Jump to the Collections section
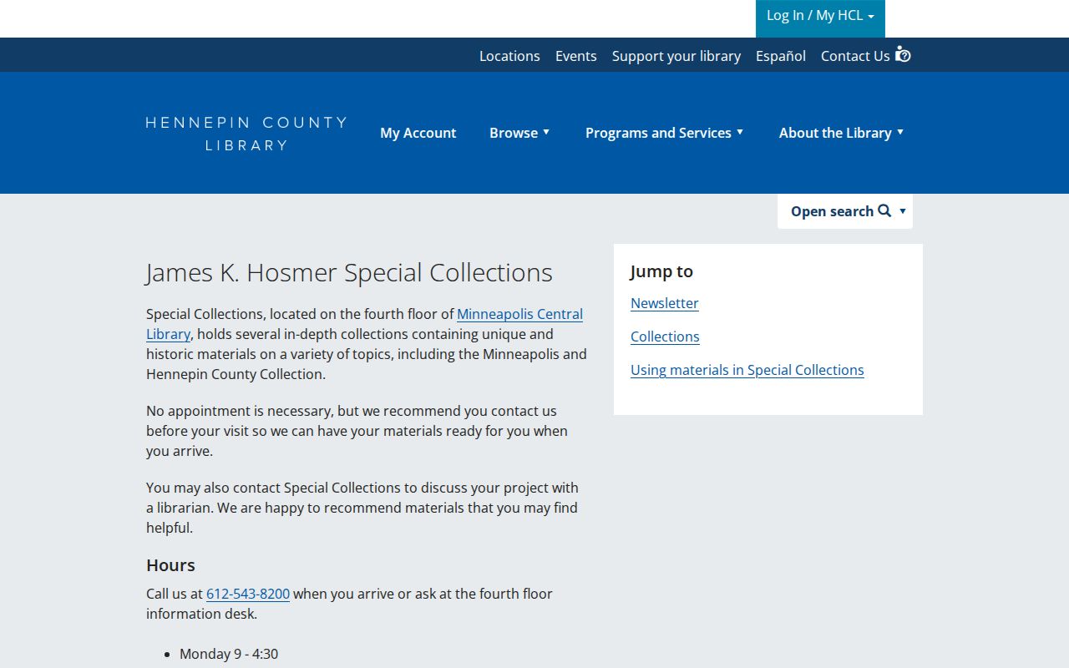The width and height of the screenshot is (1069, 668). click(x=665, y=337)
